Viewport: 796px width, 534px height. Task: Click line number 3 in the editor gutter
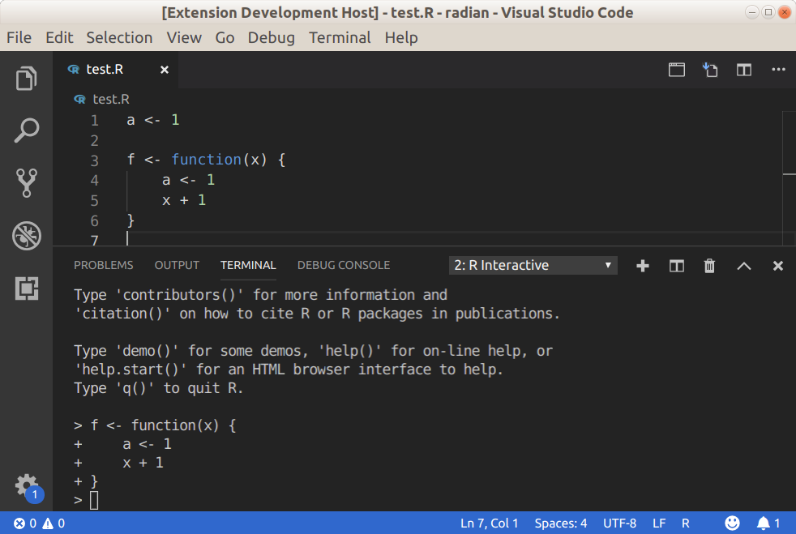94,160
